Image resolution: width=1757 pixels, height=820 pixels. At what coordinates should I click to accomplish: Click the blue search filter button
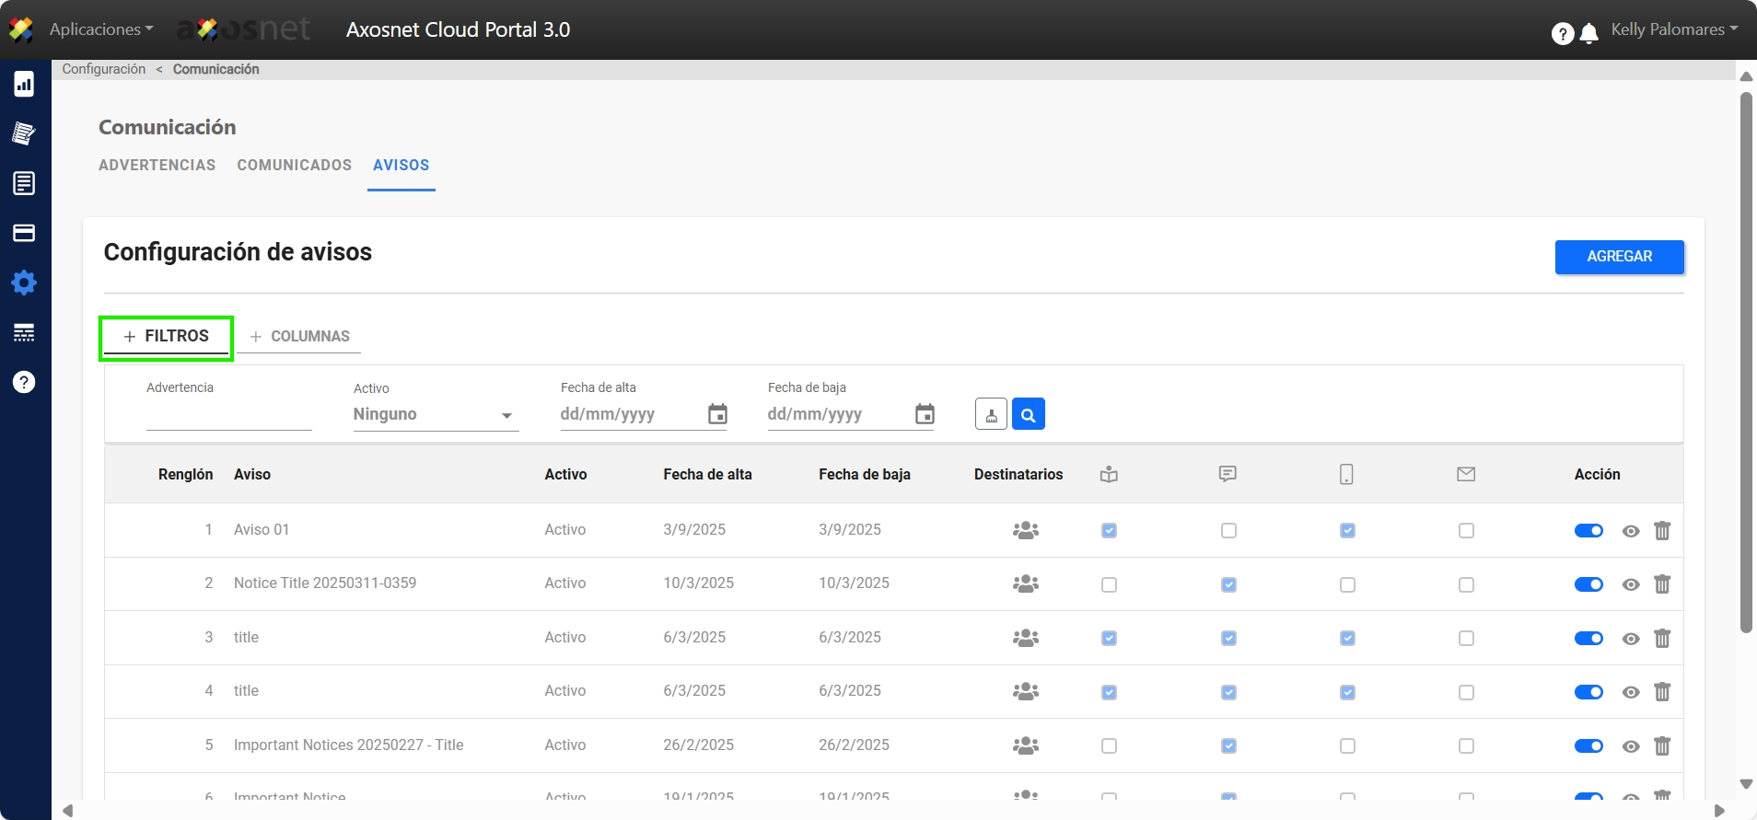[1028, 415]
